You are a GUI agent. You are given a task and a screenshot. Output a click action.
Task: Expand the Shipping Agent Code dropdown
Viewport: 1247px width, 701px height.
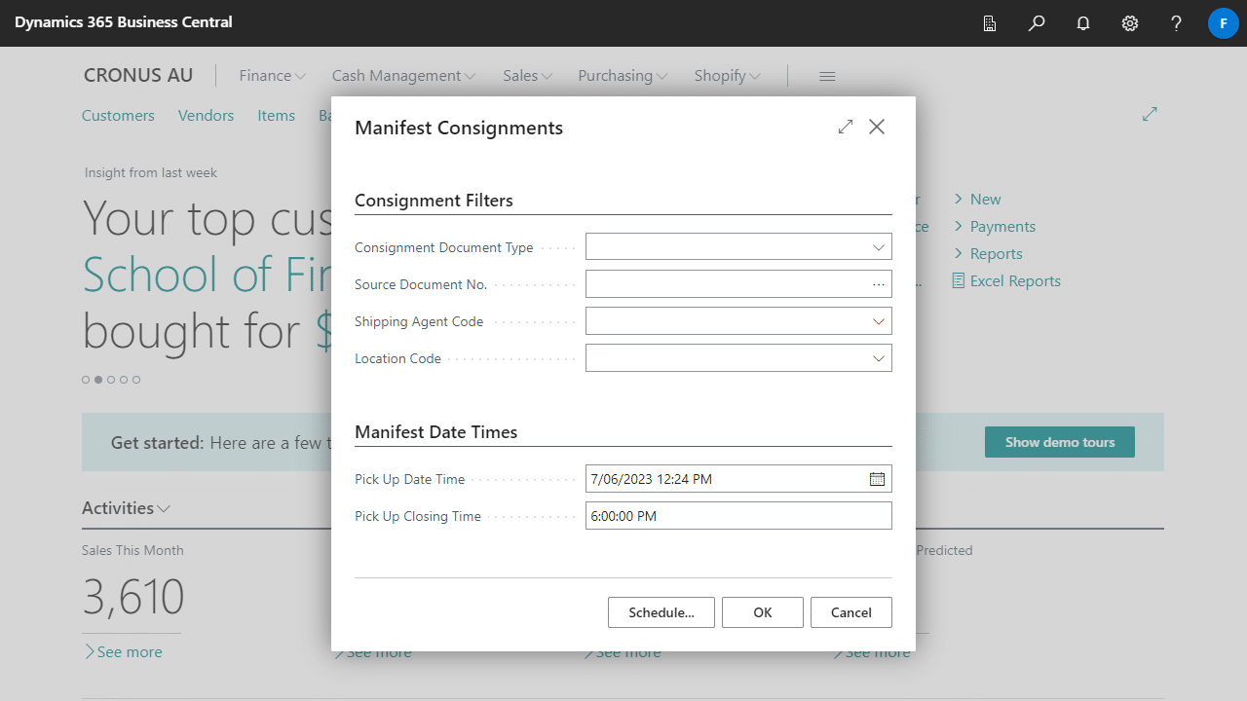(x=879, y=321)
